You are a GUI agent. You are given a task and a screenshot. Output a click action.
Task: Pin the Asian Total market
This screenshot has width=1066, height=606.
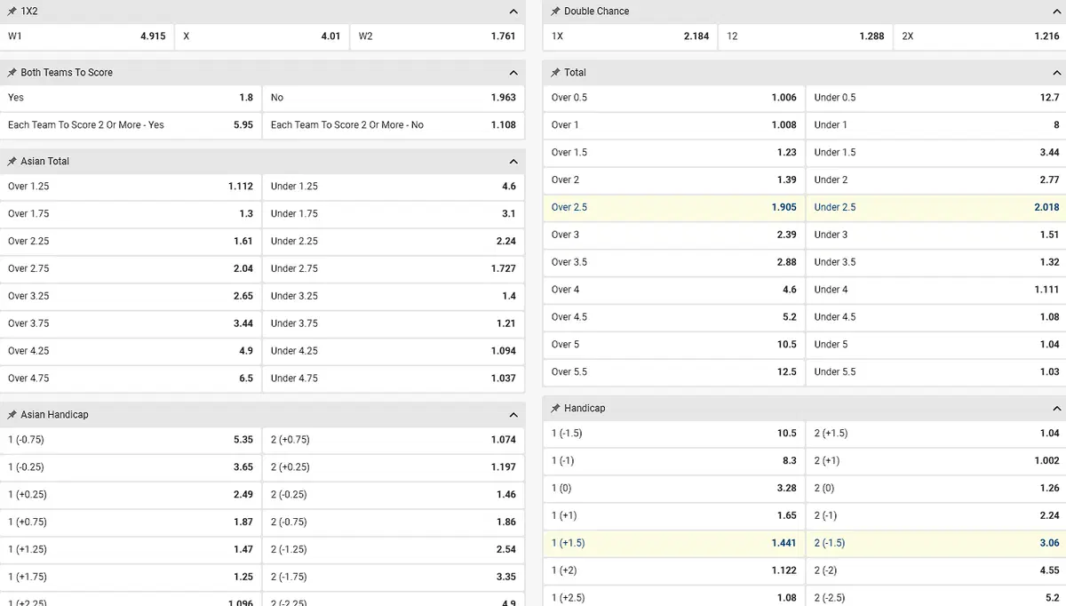click(12, 162)
